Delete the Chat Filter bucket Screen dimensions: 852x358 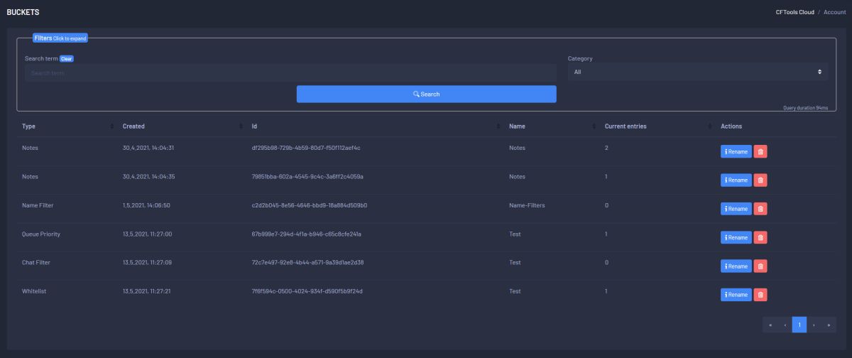tap(760, 266)
